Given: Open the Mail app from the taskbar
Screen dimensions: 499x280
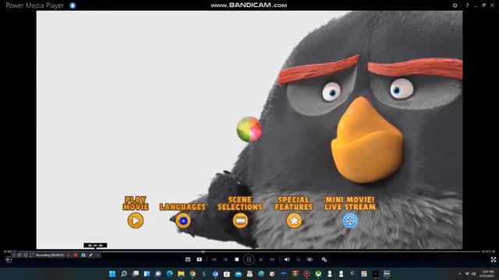Looking at the screenshot, I should coord(239,274).
